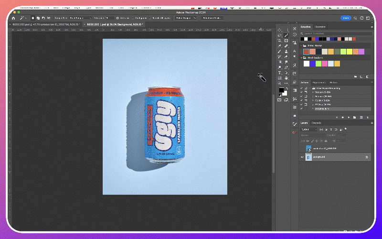Open the Normal blend mode dropdown

pos(313,135)
